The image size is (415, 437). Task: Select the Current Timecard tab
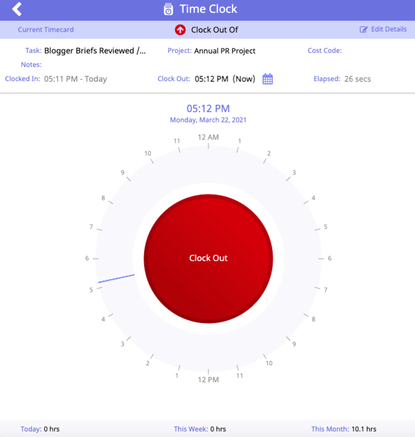tap(46, 30)
